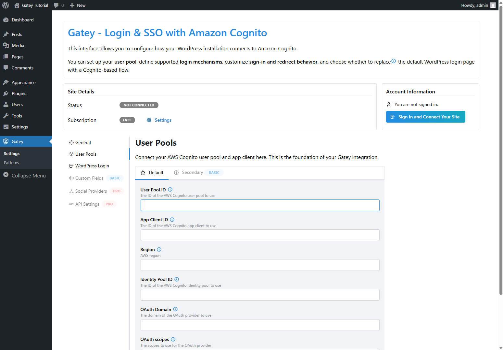This screenshot has height=350, width=503.
Task: Open the General settings section
Action: click(x=97, y=142)
